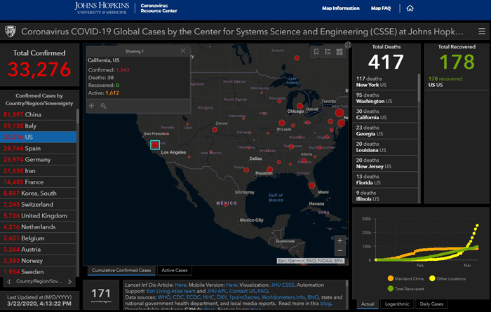
Task: Click the bookmarks icon on the map
Action: [x=316, y=52]
